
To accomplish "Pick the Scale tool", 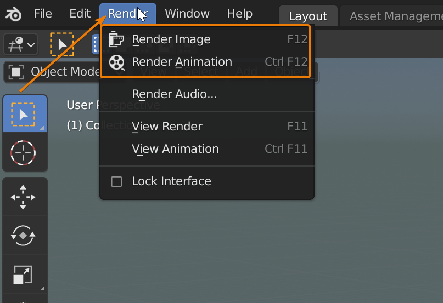I will (23, 275).
